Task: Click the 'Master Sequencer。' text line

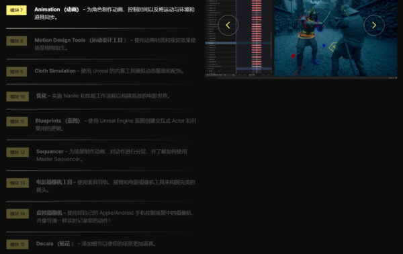Action: tap(60, 159)
